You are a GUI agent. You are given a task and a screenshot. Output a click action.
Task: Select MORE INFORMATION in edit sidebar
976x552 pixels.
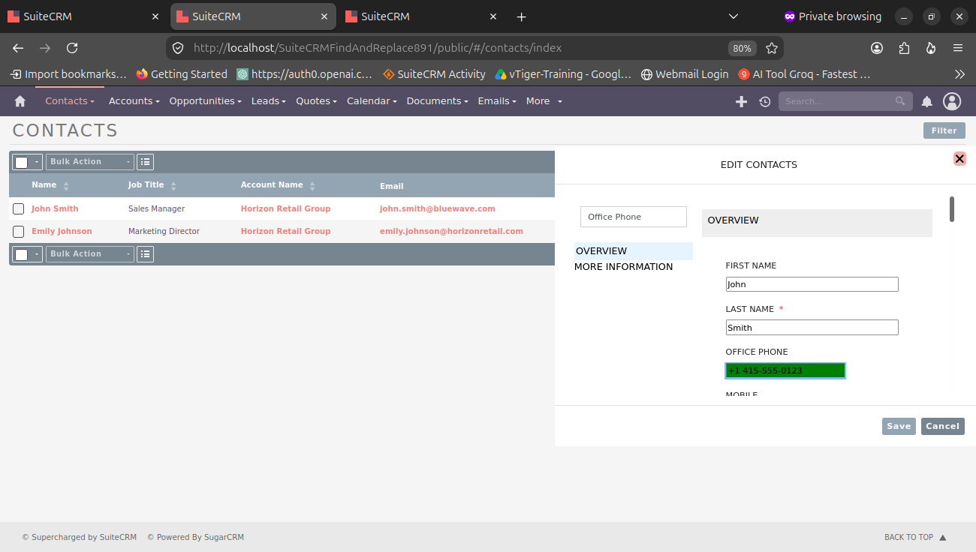point(624,267)
